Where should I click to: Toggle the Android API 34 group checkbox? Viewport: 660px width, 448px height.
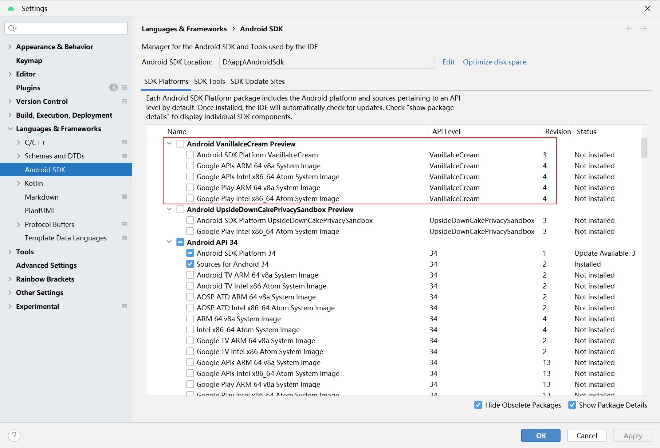click(180, 242)
